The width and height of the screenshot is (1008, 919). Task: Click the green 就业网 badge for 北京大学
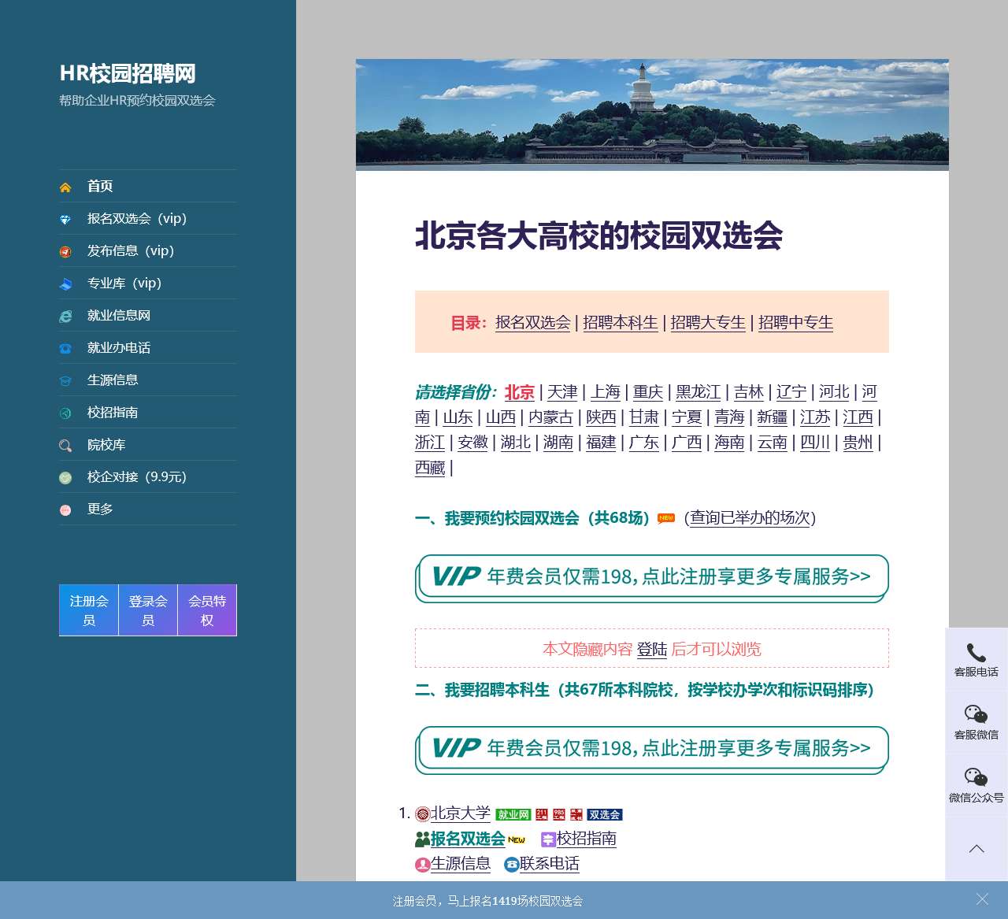click(x=513, y=815)
